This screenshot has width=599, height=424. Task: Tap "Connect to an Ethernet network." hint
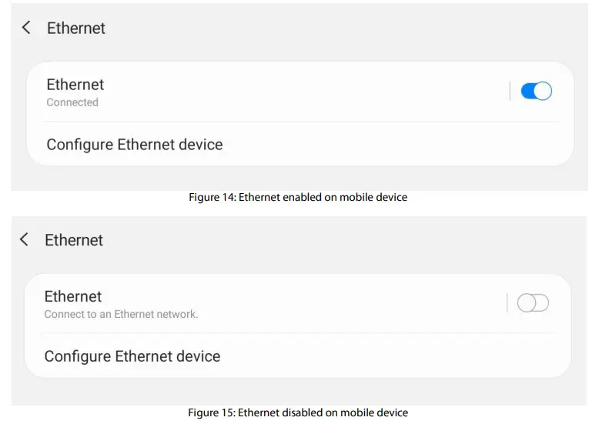(x=121, y=314)
